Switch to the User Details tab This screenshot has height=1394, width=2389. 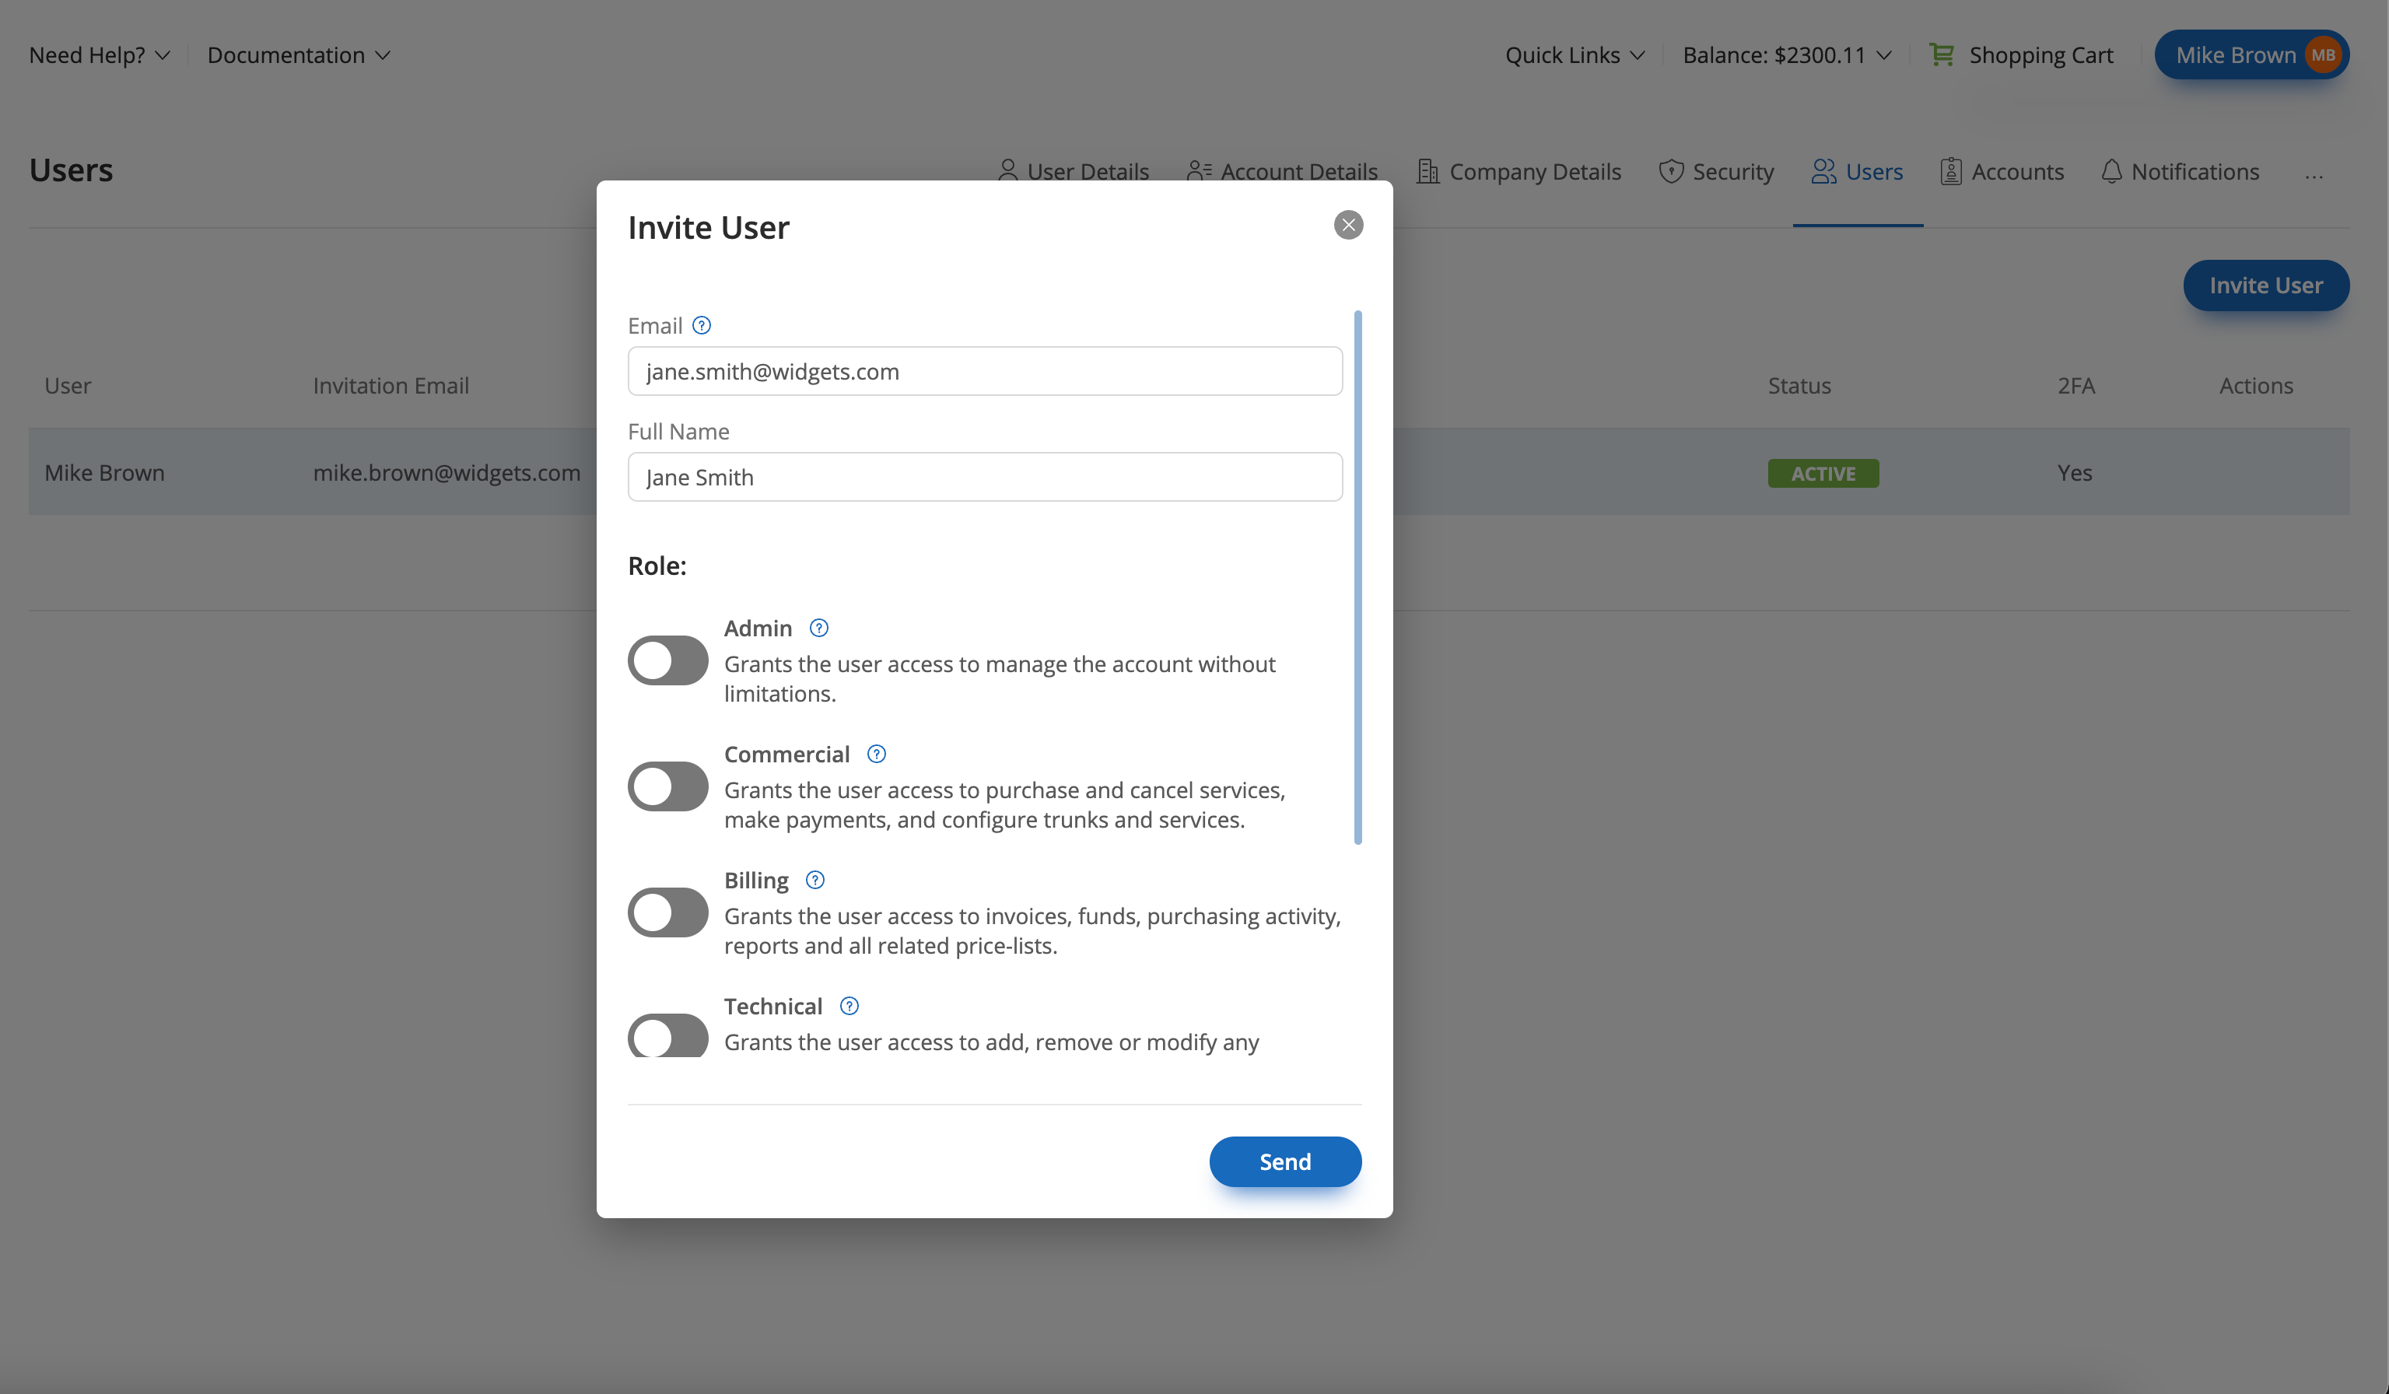[1074, 170]
